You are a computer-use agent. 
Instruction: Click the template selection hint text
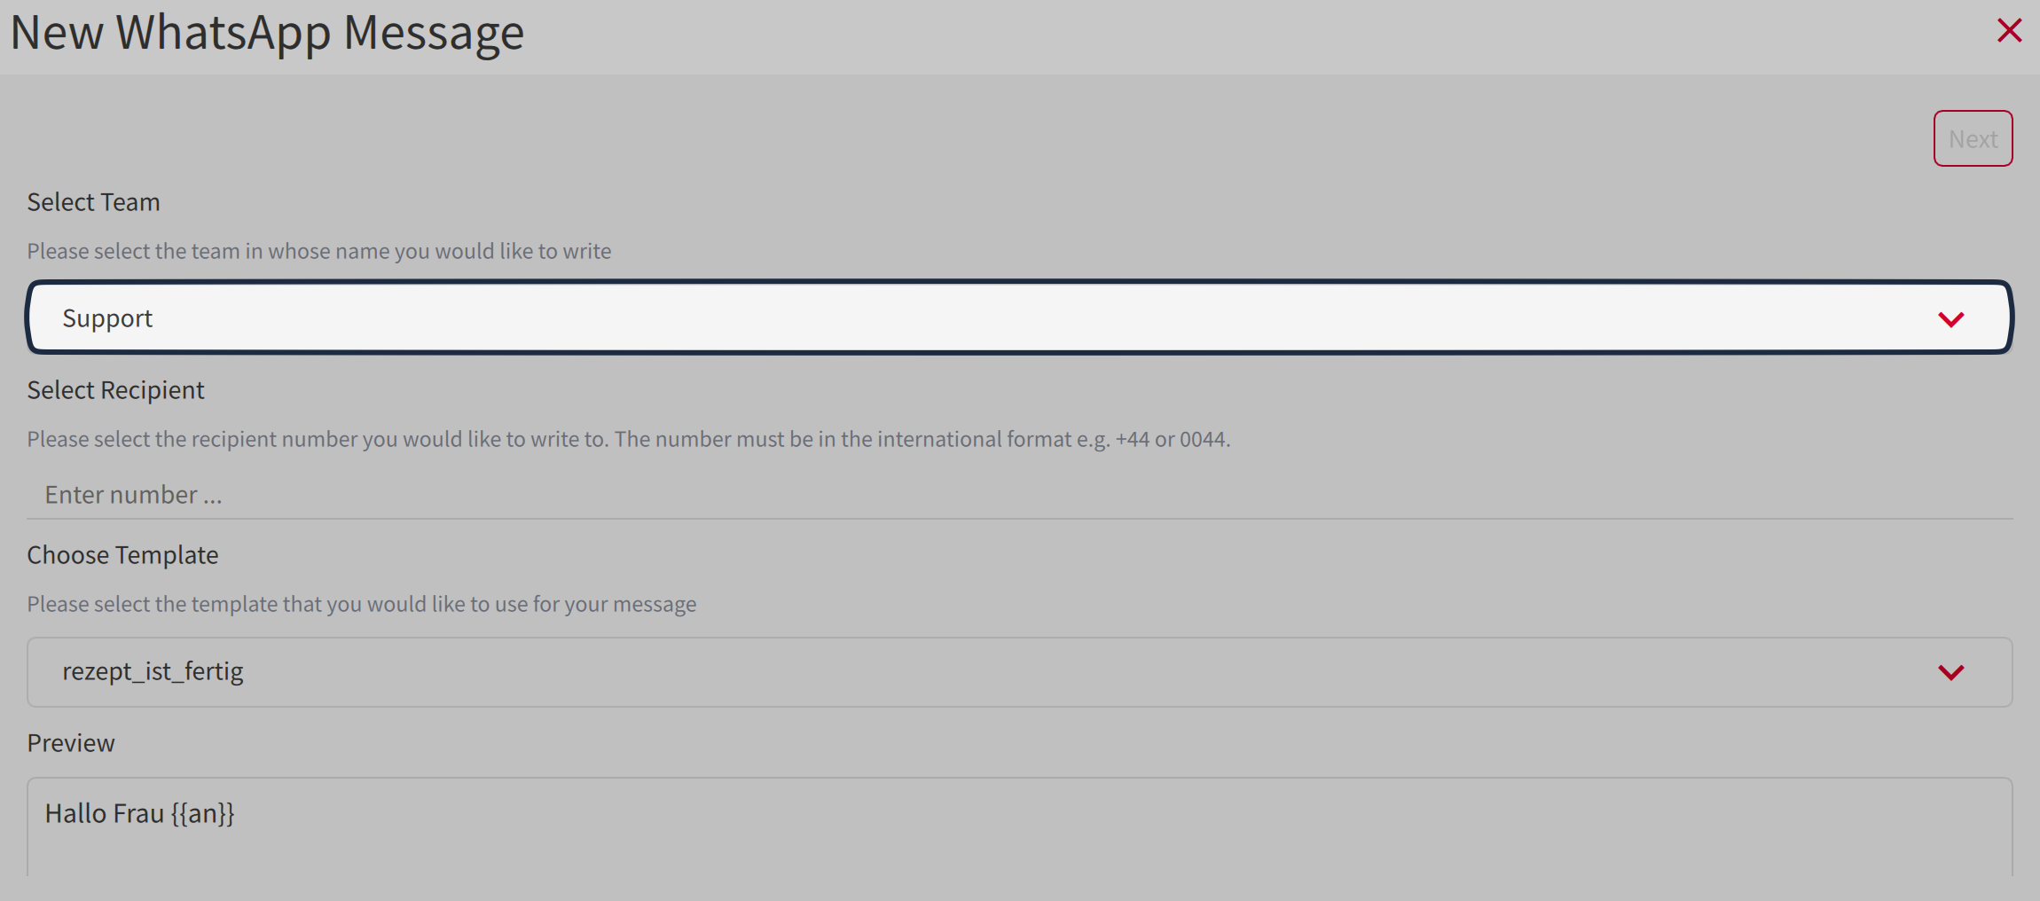coord(361,604)
